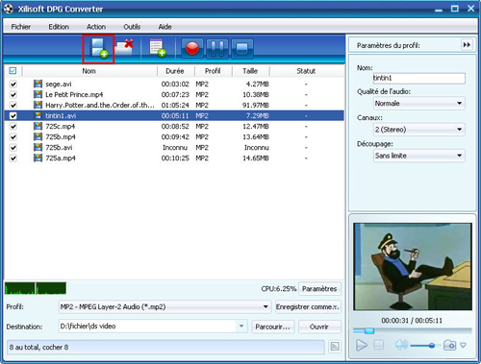Click the Nom field containing tintin1

click(x=419, y=78)
